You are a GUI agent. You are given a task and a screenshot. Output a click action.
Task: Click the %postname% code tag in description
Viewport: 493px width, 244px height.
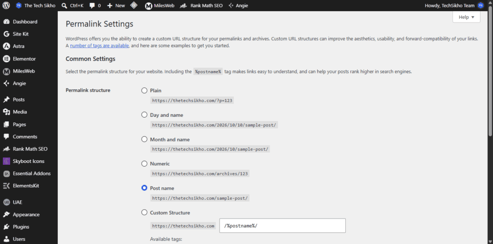pos(208,72)
